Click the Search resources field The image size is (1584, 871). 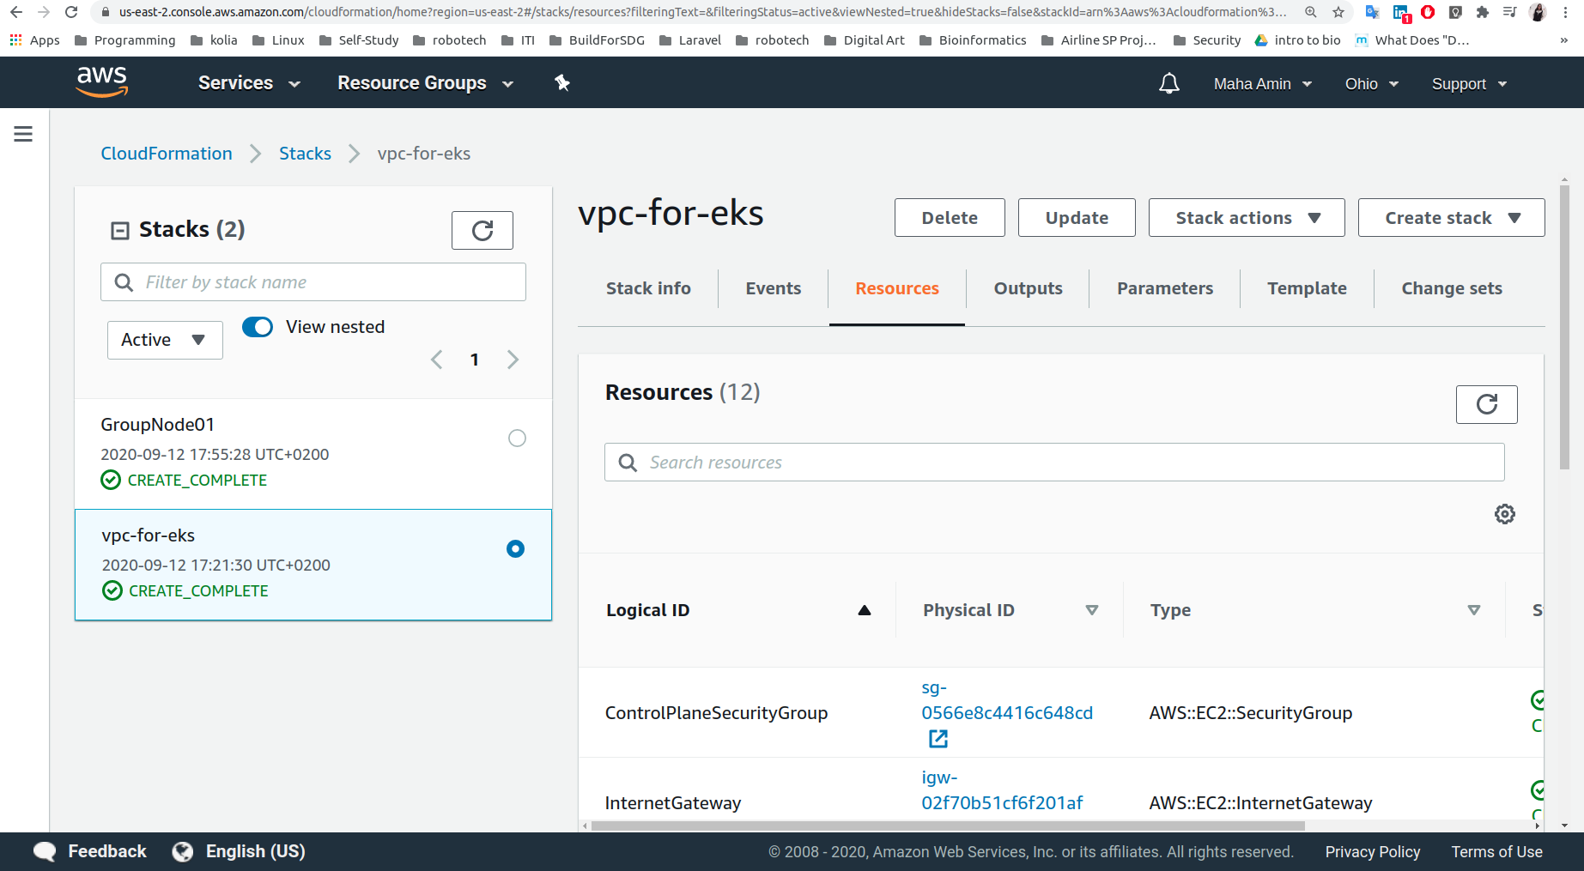pos(1054,463)
